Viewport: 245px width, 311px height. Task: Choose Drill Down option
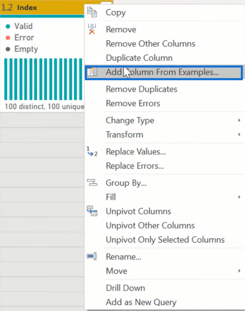tap(126, 288)
